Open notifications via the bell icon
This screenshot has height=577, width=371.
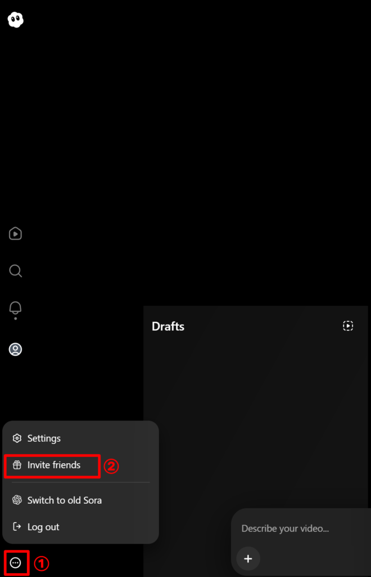coord(15,308)
